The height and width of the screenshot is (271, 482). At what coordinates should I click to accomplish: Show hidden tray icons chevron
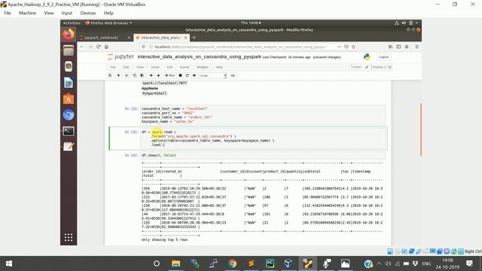379,263
